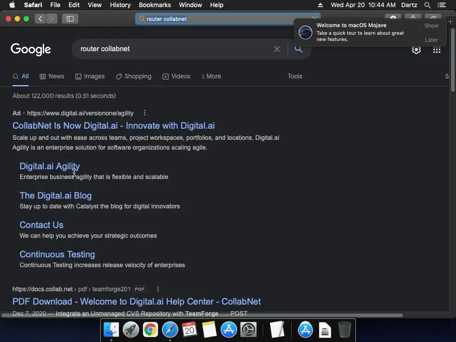Screen dimensions: 456x342
Task: Open the Bookmarks menu
Action: (155, 5)
